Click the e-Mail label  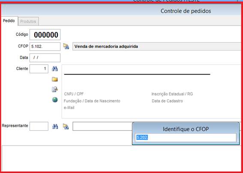pyautogui.click(x=69, y=107)
